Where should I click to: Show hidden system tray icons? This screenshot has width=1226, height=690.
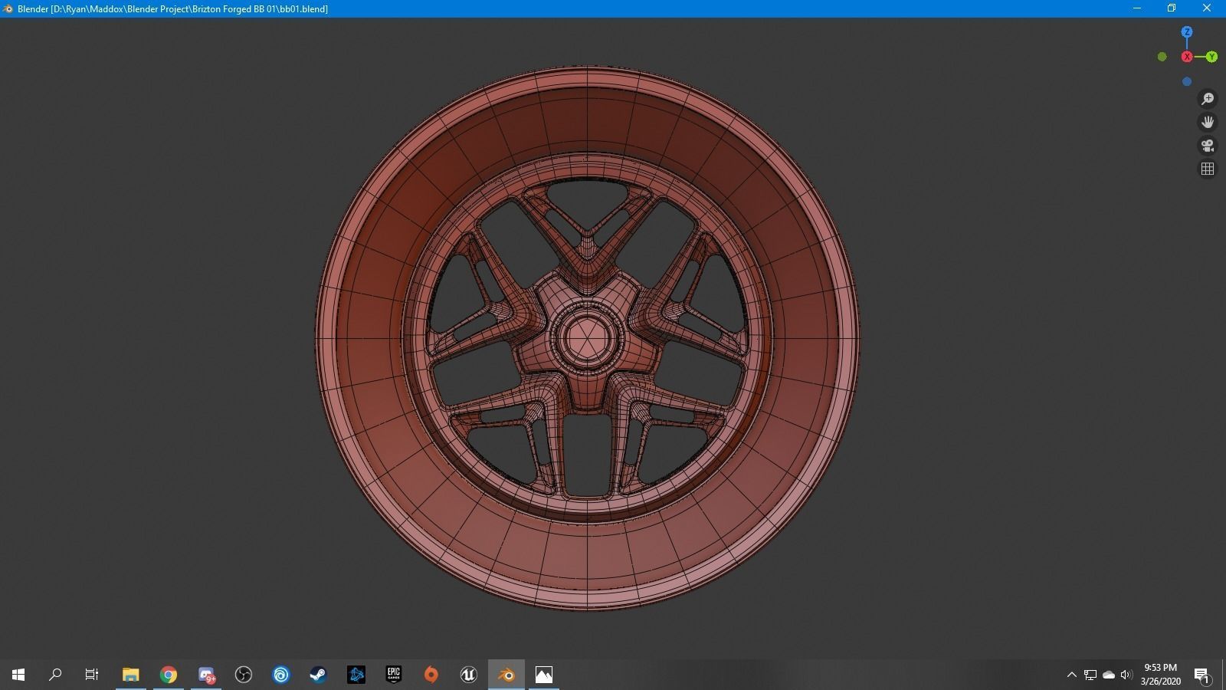tap(1071, 675)
